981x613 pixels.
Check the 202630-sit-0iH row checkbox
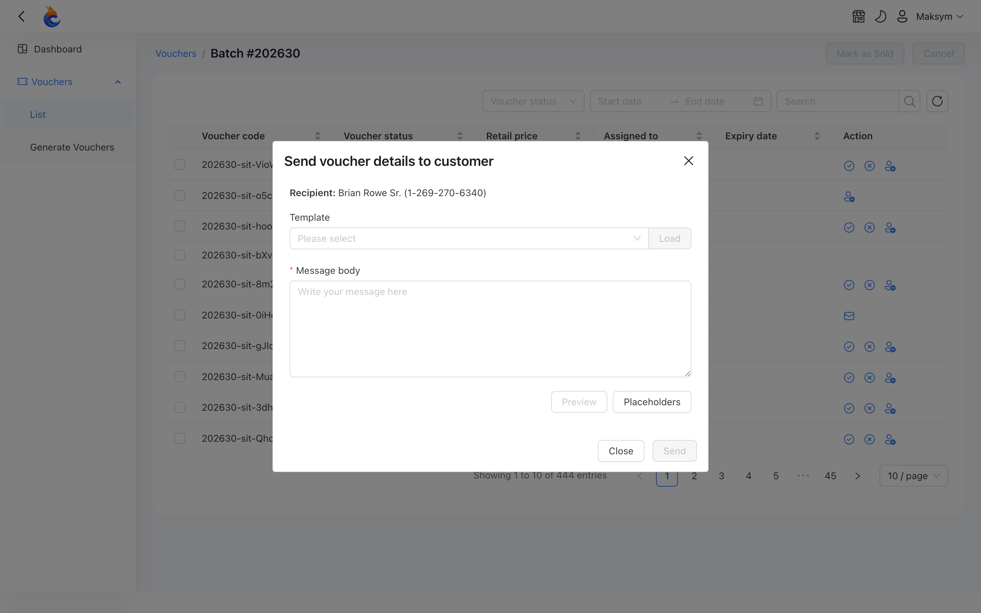(x=180, y=315)
